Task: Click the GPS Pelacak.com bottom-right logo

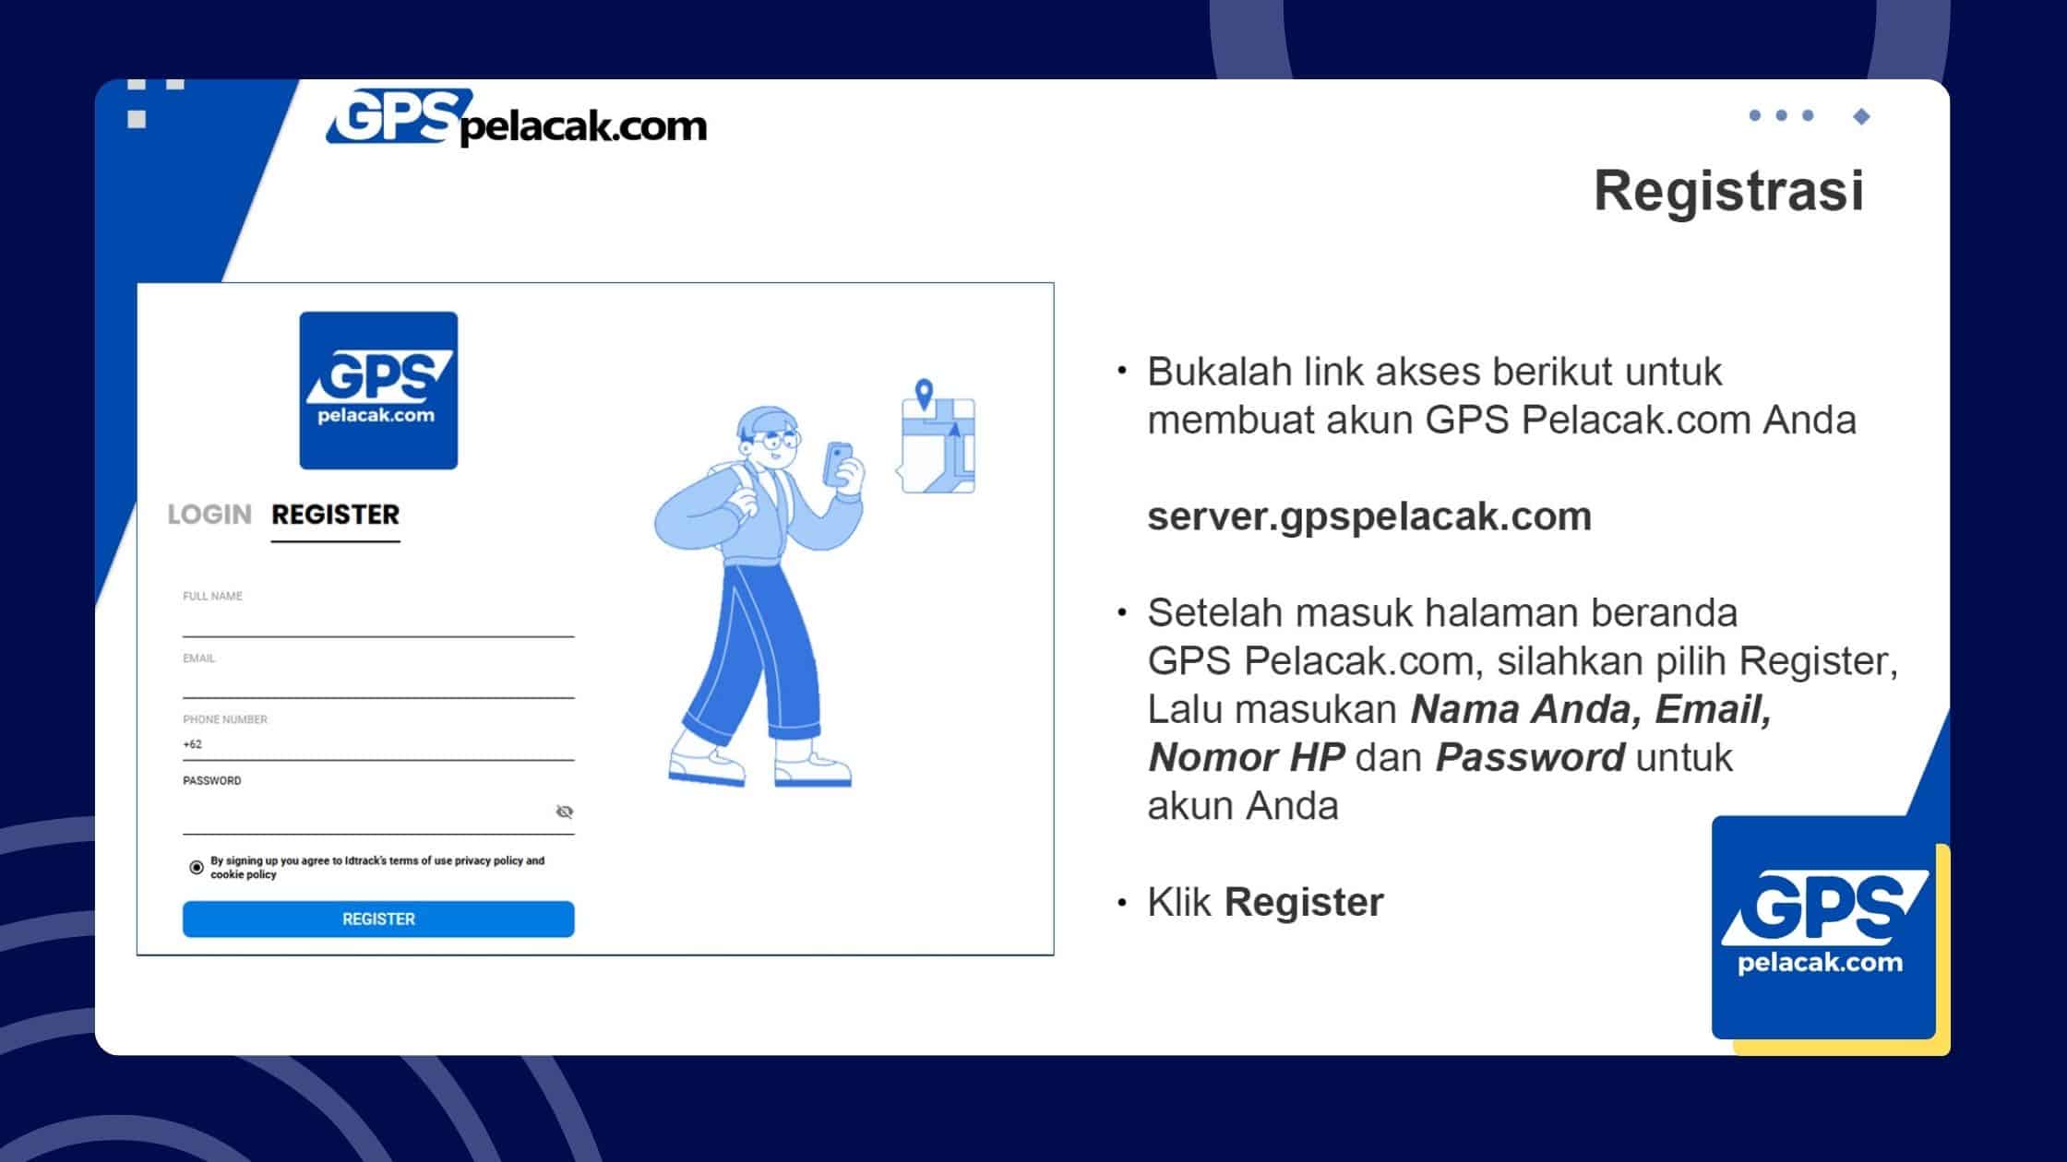Action: [x=1819, y=935]
